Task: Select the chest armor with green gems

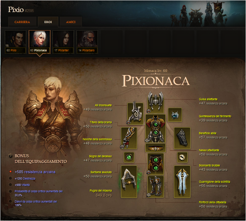Action: pos(155,129)
